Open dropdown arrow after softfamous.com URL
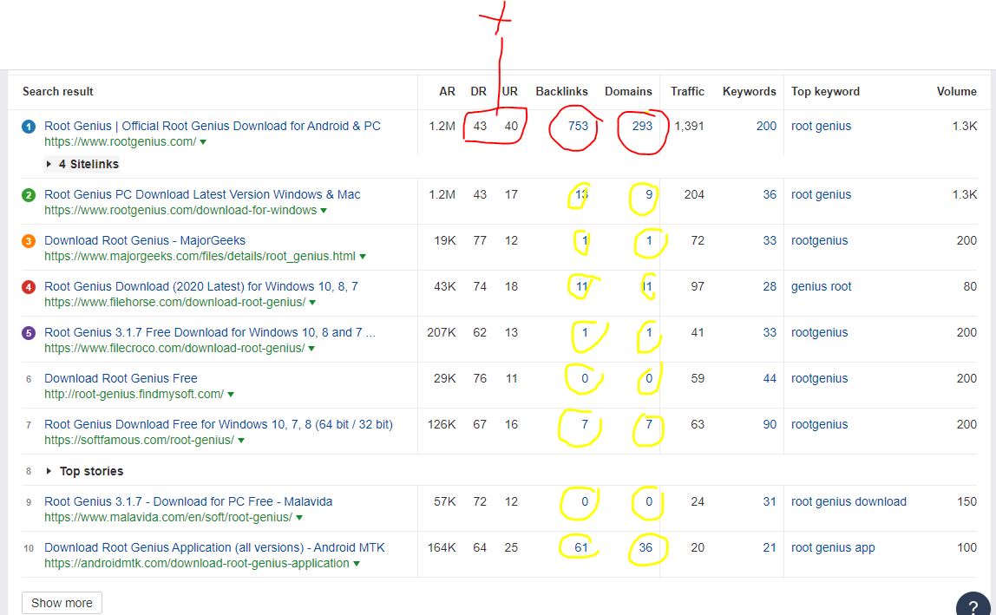This screenshot has width=996, height=615. pos(241,441)
